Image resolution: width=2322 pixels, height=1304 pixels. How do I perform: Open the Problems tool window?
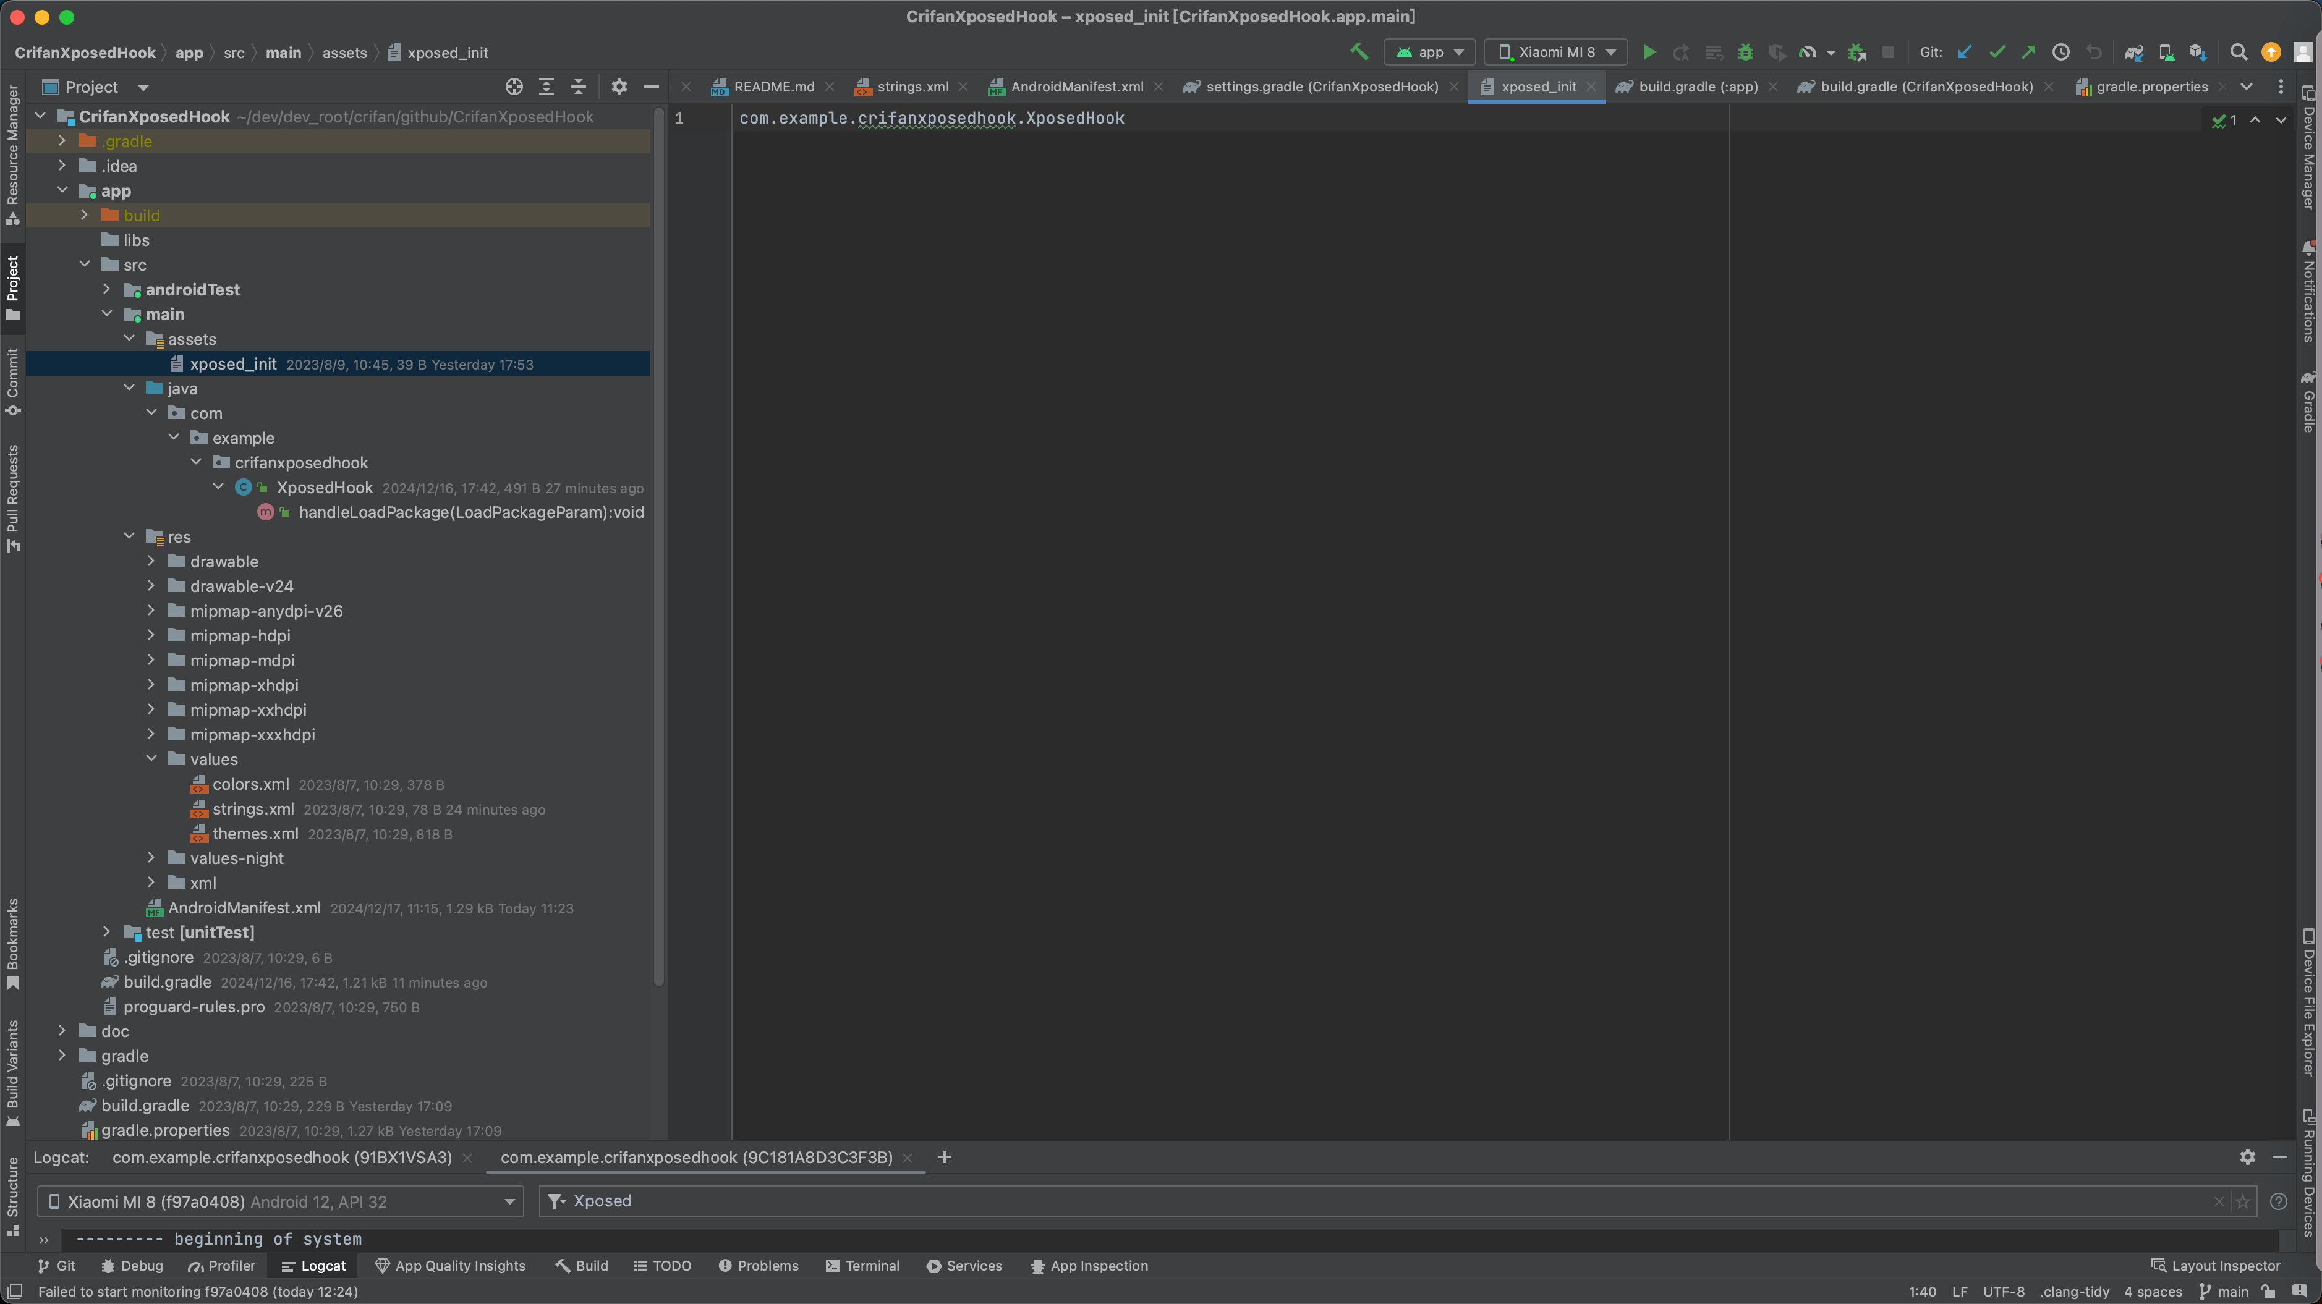[758, 1266]
